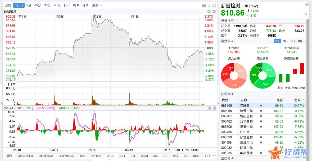The image size is (312, 161).
Task: Open stock row 硕世生物 688399
Action: [x=263, y=137]
